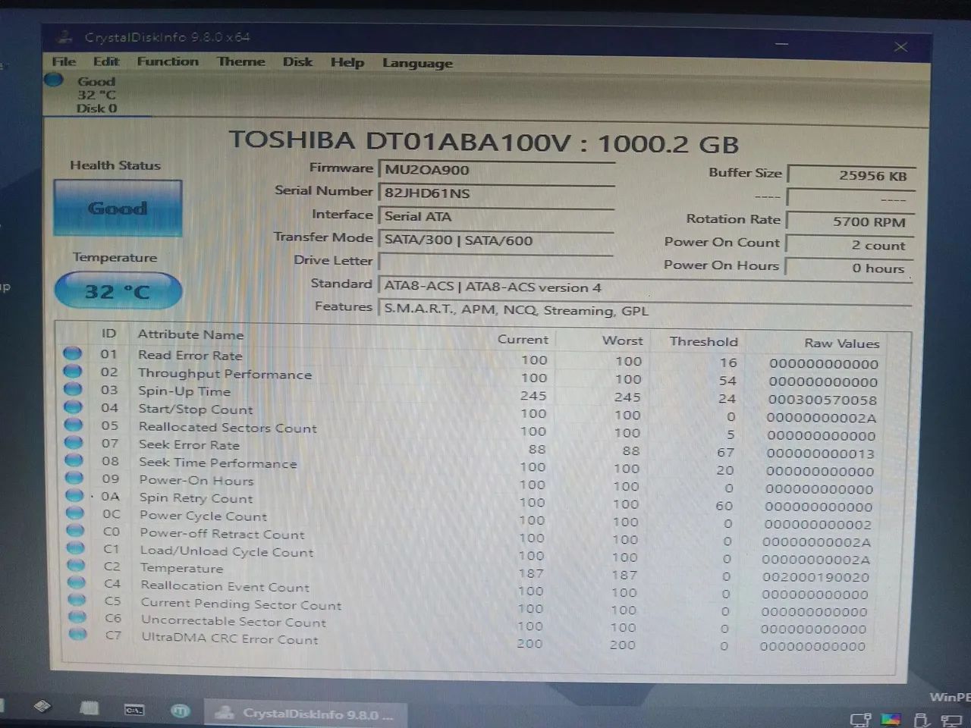Click status icon for Load/Unload Cycle Count

point(76,548)
